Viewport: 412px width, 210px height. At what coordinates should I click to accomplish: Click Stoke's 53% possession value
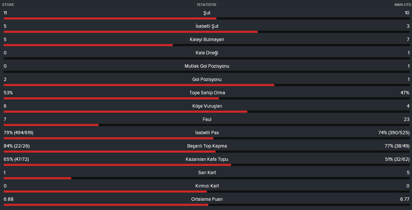8,93
